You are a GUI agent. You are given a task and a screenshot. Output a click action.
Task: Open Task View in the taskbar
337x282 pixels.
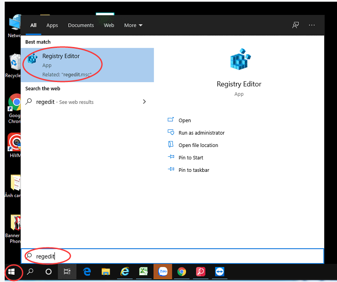[67, 272]
